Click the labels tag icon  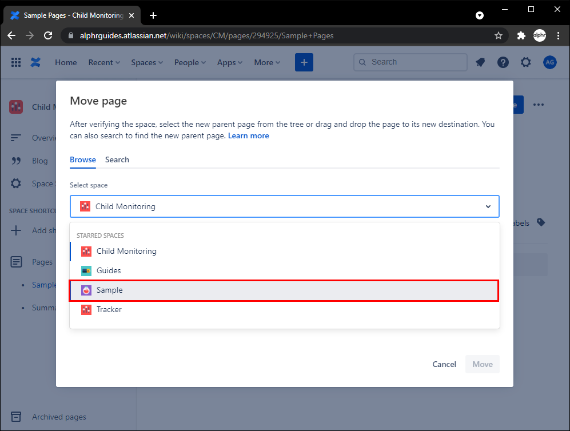point(541,222)
